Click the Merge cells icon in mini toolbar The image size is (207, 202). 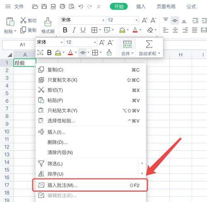coord(127,44)
